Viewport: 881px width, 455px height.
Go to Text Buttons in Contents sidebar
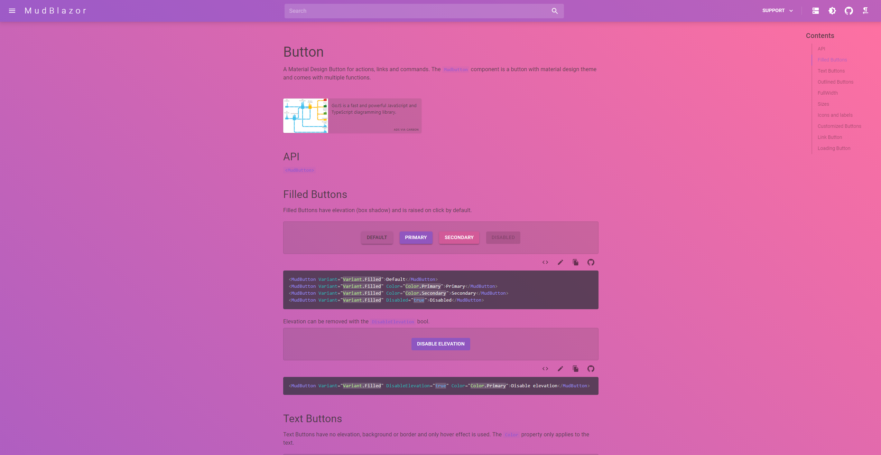click(x=831, y=71)
